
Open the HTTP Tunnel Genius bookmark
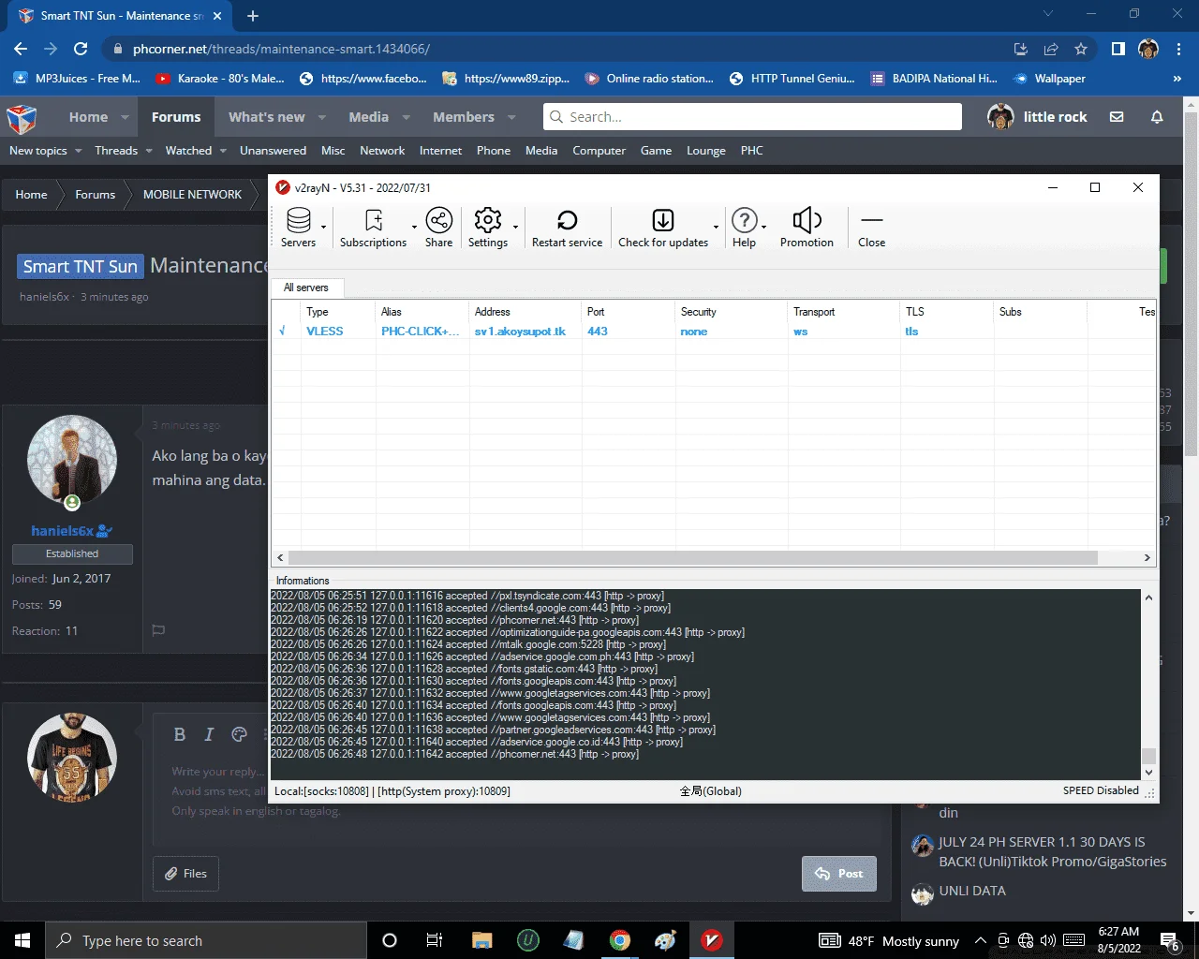pos(792,79)
